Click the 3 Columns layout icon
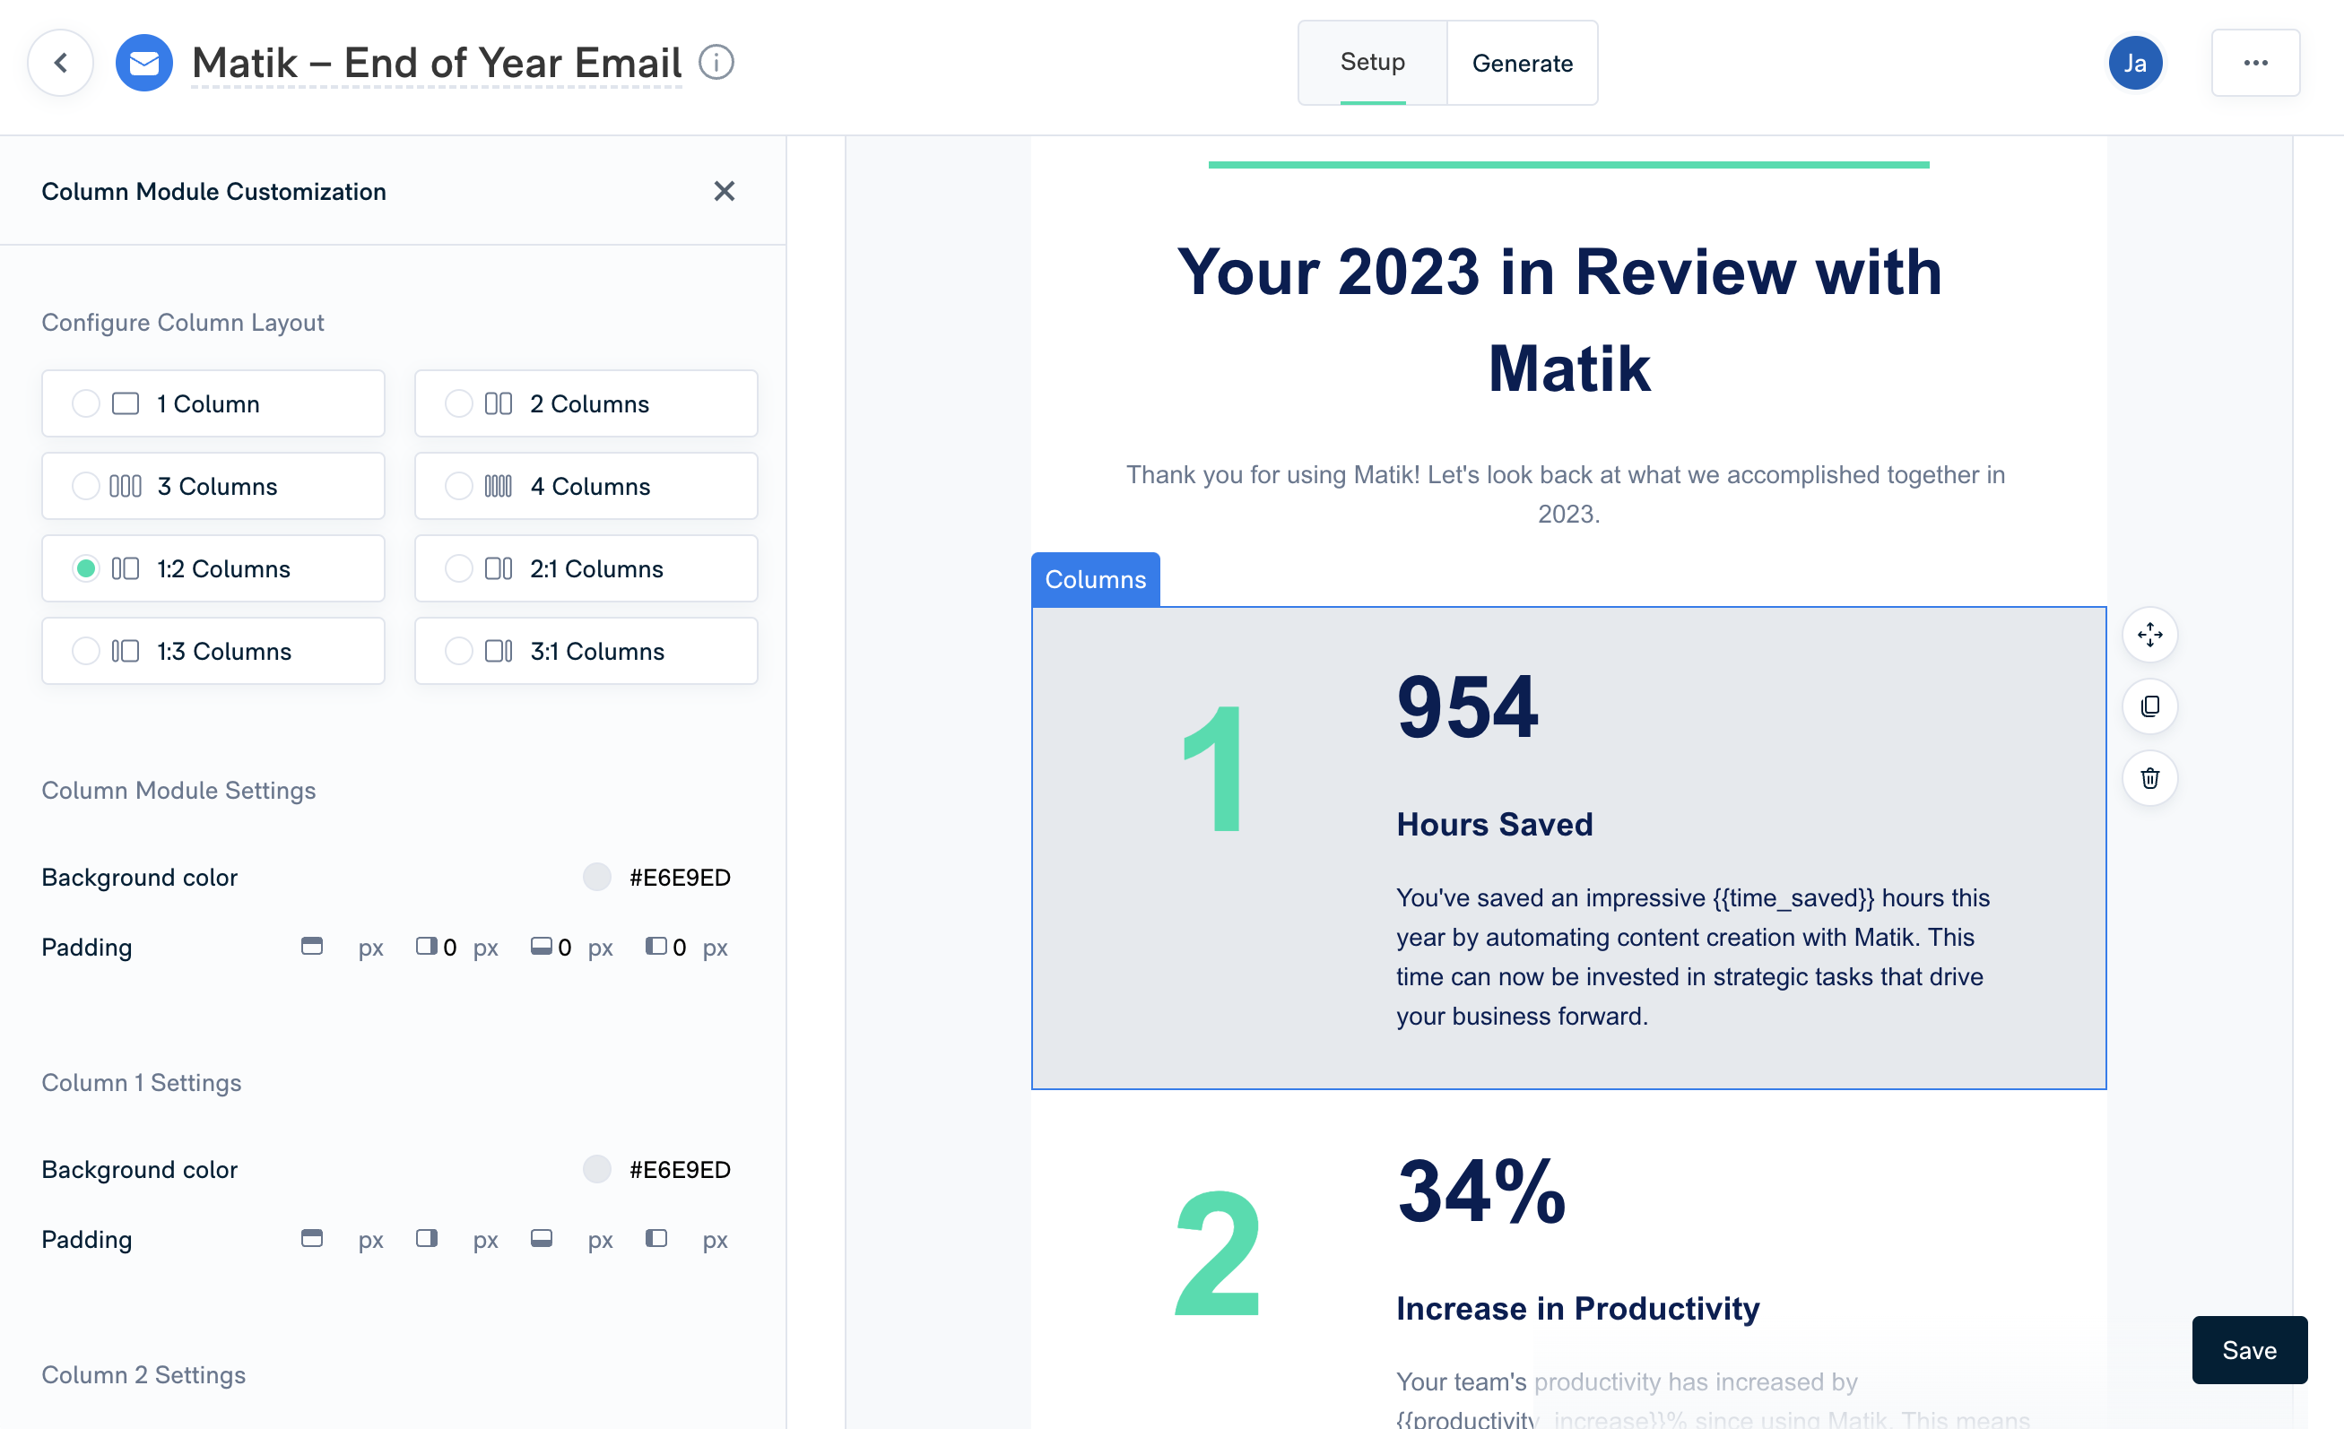 126,487
